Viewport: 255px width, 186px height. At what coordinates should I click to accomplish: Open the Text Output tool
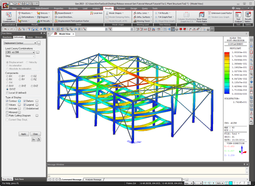pos(238,17)
